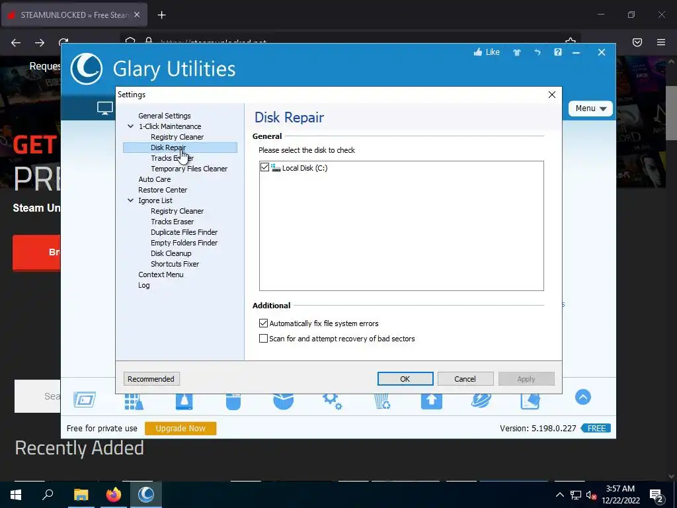This screenshot has height=508, width=677.
Task: Select Registry Cleaner under Ignore List
Action: click(177, 211)
